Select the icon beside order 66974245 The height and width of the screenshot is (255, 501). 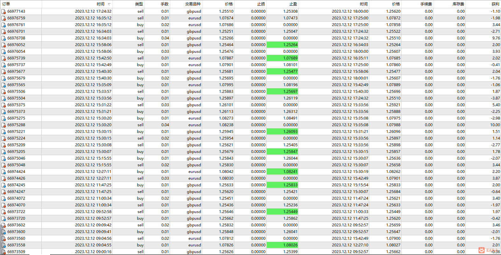(4, 185)
